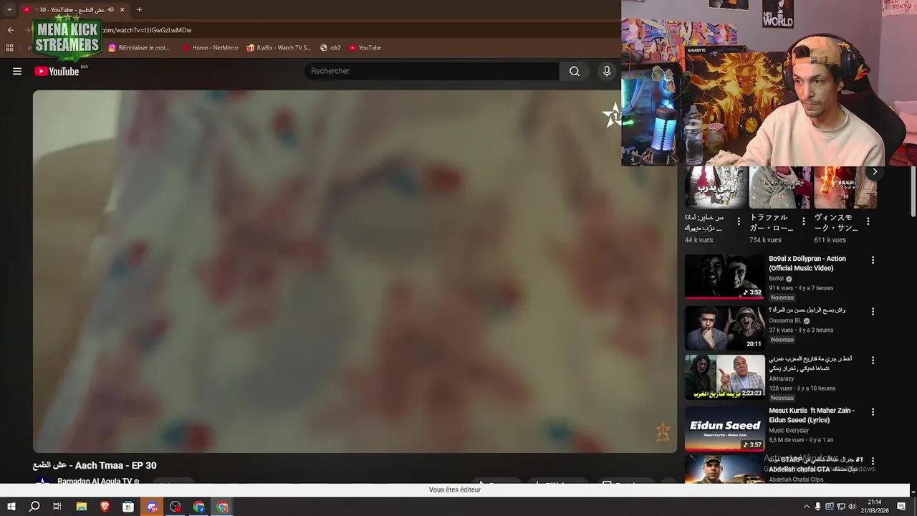Open the rdr2 bookmark
917x516 pixels.
[330, 48]
